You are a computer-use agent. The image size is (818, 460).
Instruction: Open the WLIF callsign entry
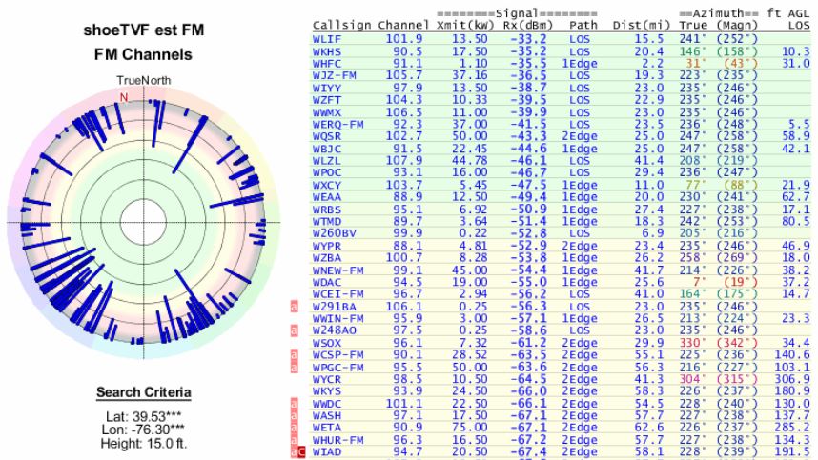(328, 37)
